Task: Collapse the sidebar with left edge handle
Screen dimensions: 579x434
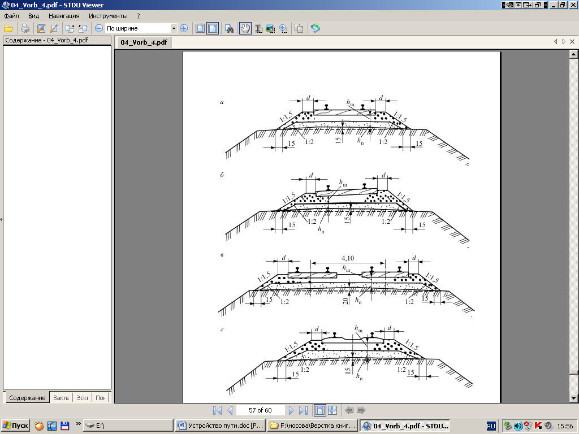Action: click(x=1, y=220)
